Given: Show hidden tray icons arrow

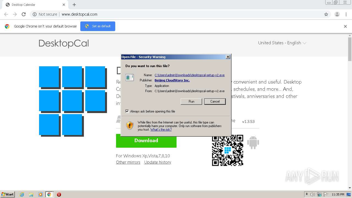Looking at the screenshot, I should pos(307,194).
